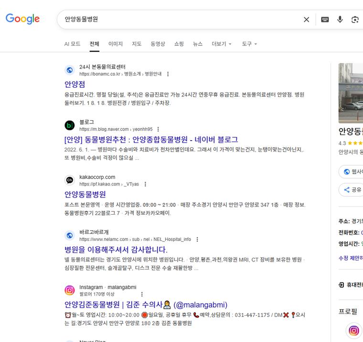Click the 바르고바르개 site name

[94, 232]
